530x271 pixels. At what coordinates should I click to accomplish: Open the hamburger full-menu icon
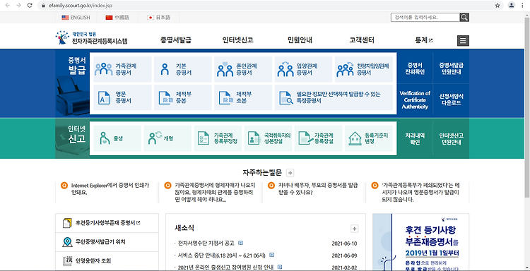(x=463, y=40)
